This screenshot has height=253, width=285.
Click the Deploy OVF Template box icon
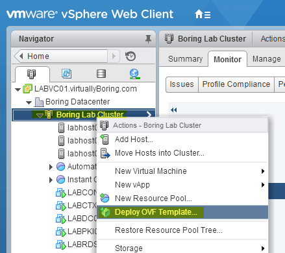105,212
